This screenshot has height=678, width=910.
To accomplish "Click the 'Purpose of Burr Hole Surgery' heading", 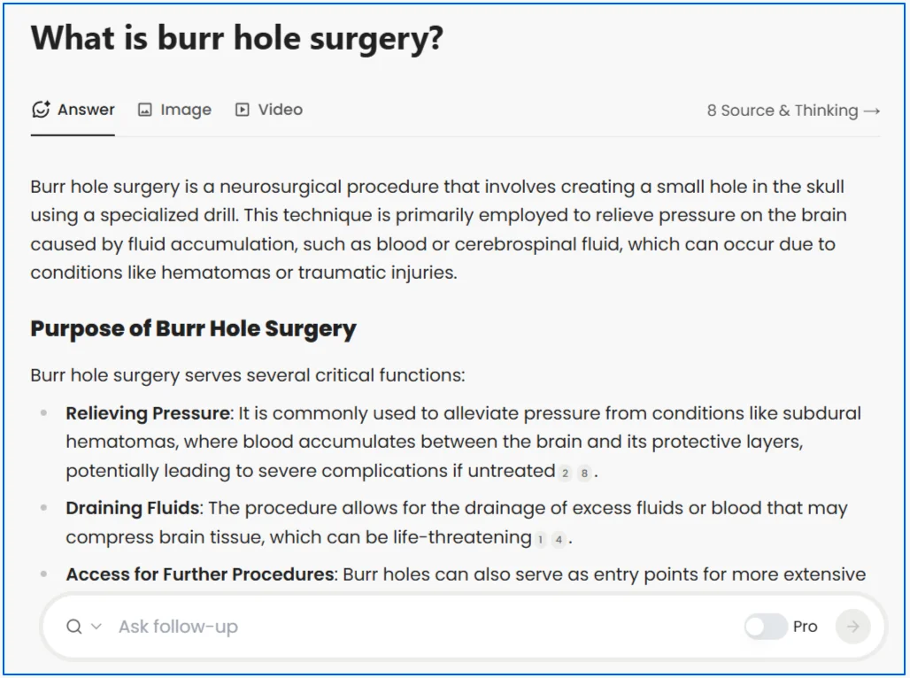I will tap(193, 328).
